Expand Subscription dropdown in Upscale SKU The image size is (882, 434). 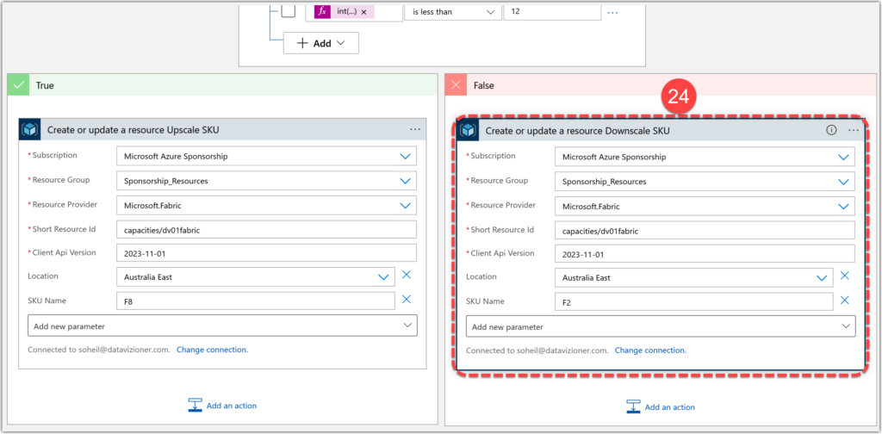tap(405, 157)
